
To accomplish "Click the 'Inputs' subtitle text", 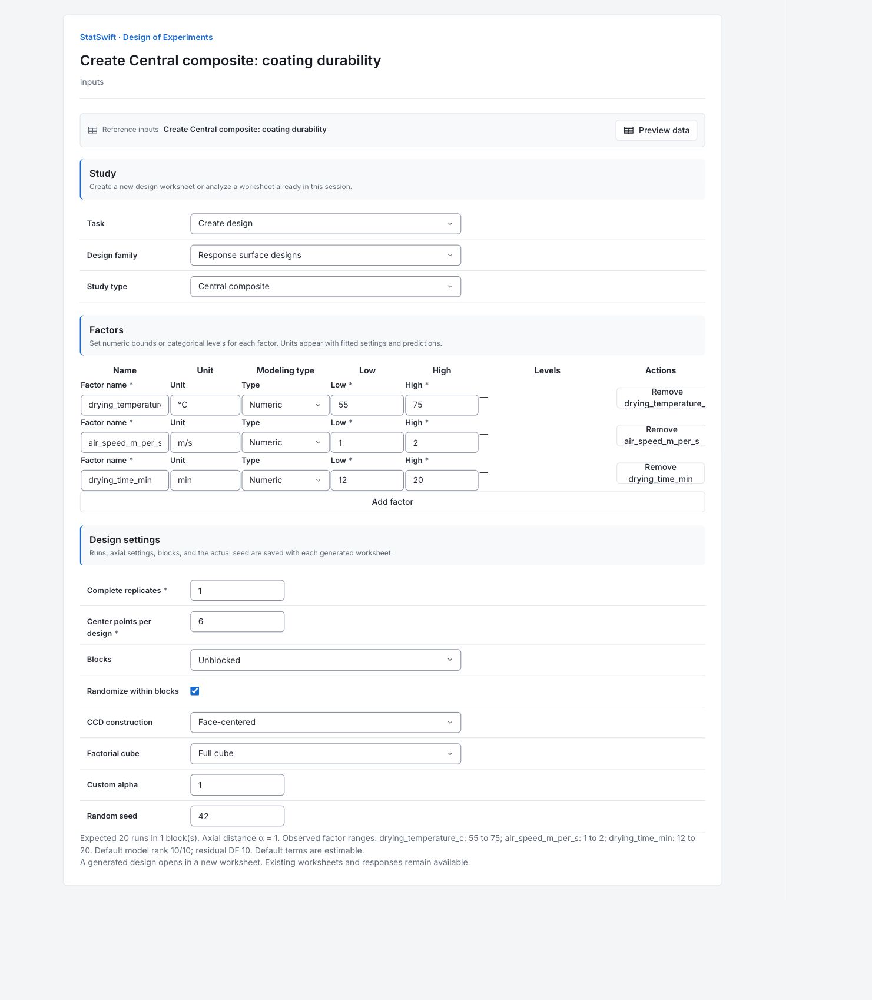I will [x=92, y=82].
